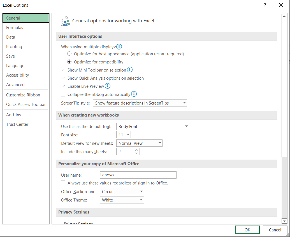Click the OK button

coord(247,230)
